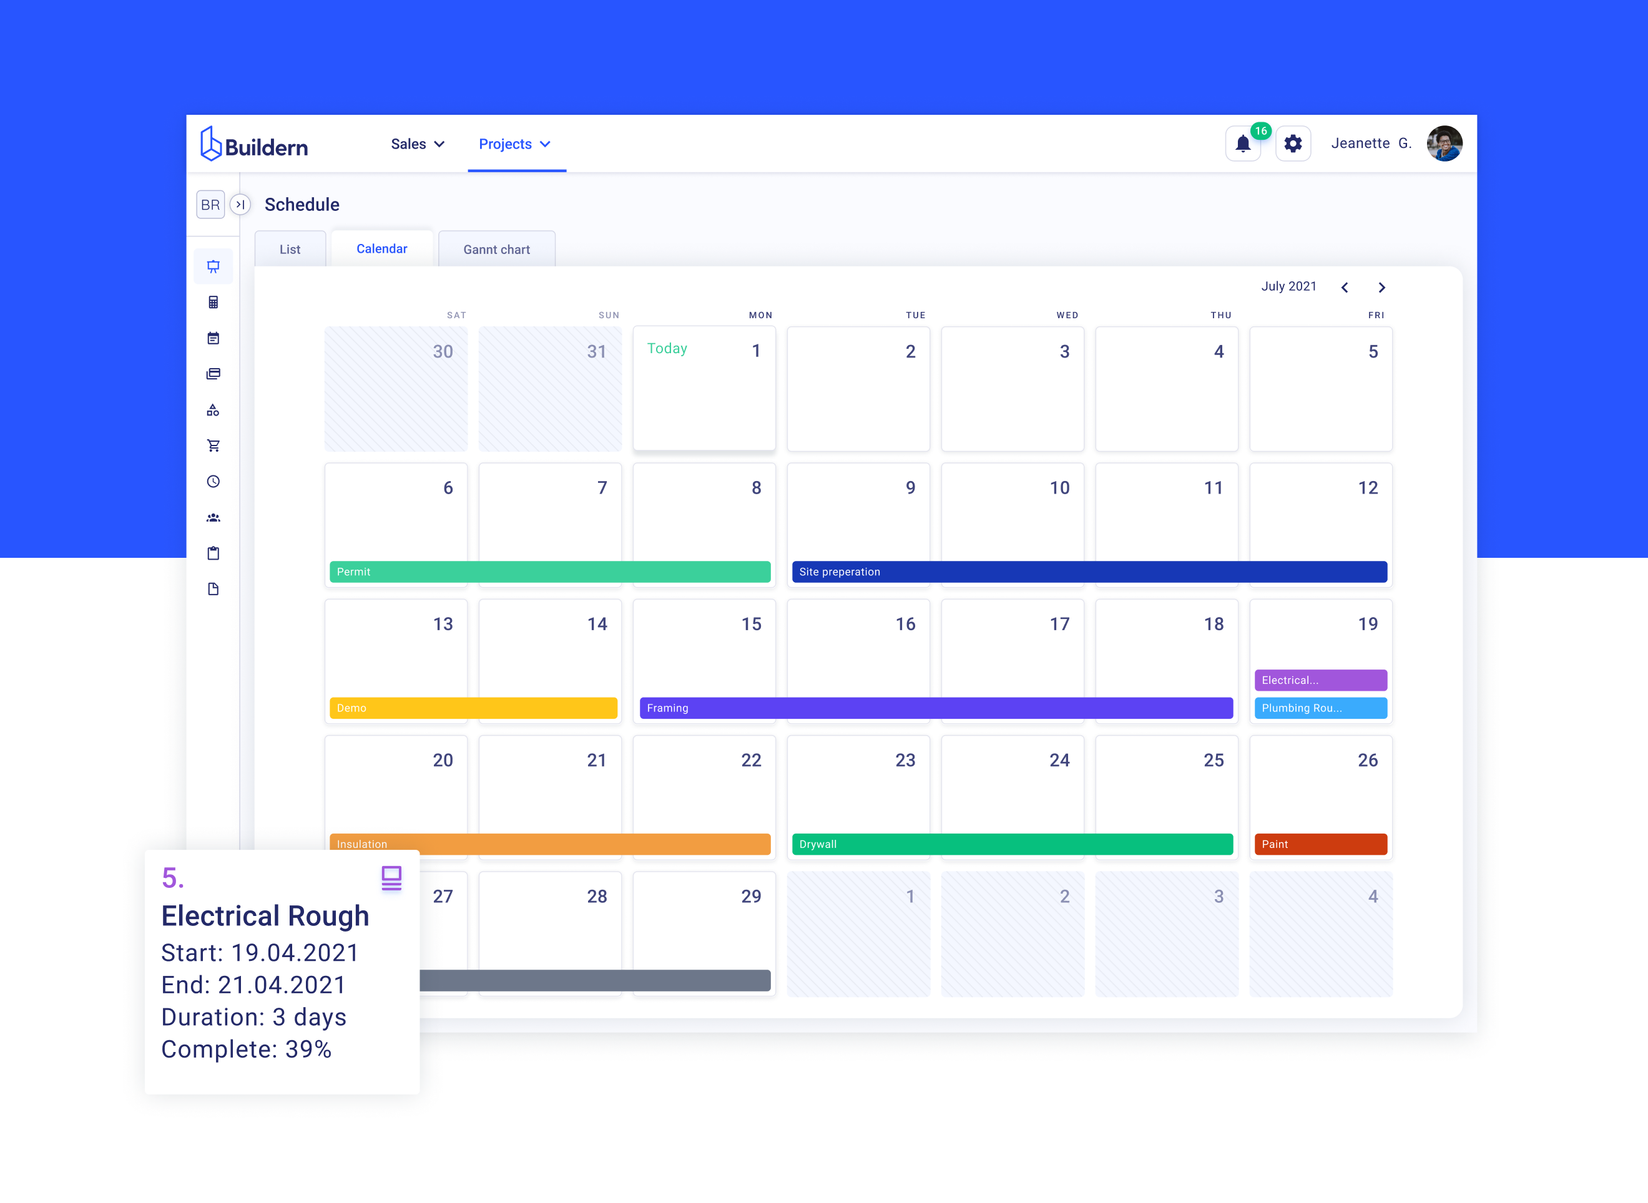Collapse the sidebar with the arrow toggle
Viewport: 1648px width, 1203px height.
241,205
